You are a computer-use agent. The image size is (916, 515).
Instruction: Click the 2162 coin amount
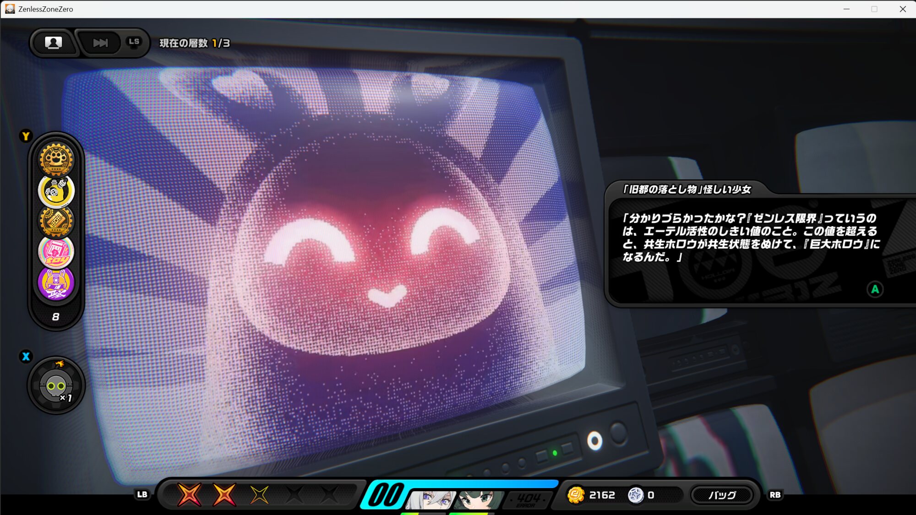(x=602, y=495)
